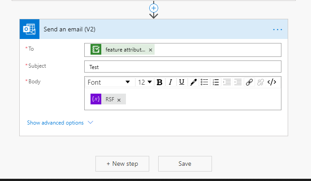This screenshot has width=311, height=181.
Task: Insert a numbered list
Action: (x=216, y=82)
